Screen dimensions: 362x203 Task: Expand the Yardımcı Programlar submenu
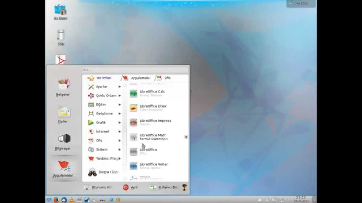(104, 158)
